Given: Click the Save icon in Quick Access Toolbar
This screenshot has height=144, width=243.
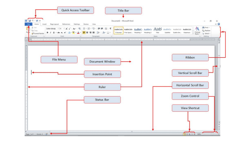Looking at the screenshot, I should click(29, 21).
